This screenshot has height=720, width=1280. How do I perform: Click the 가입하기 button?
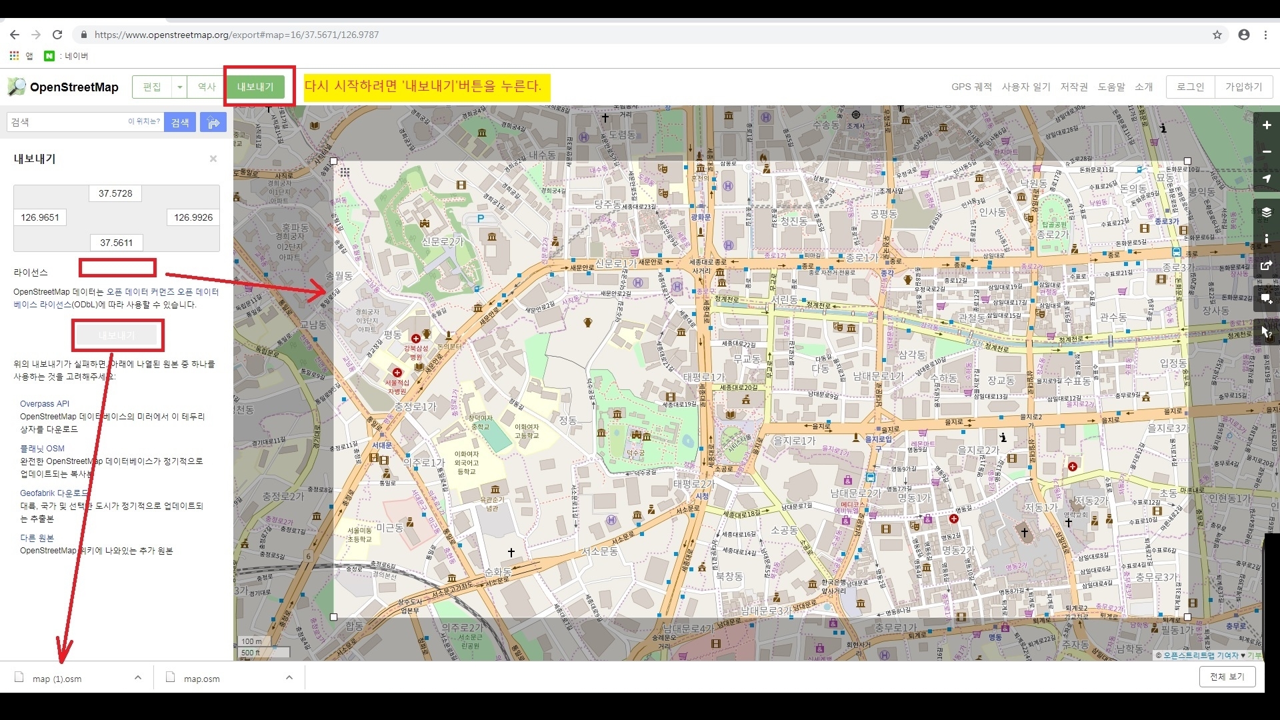click(x=1243, y=87)
